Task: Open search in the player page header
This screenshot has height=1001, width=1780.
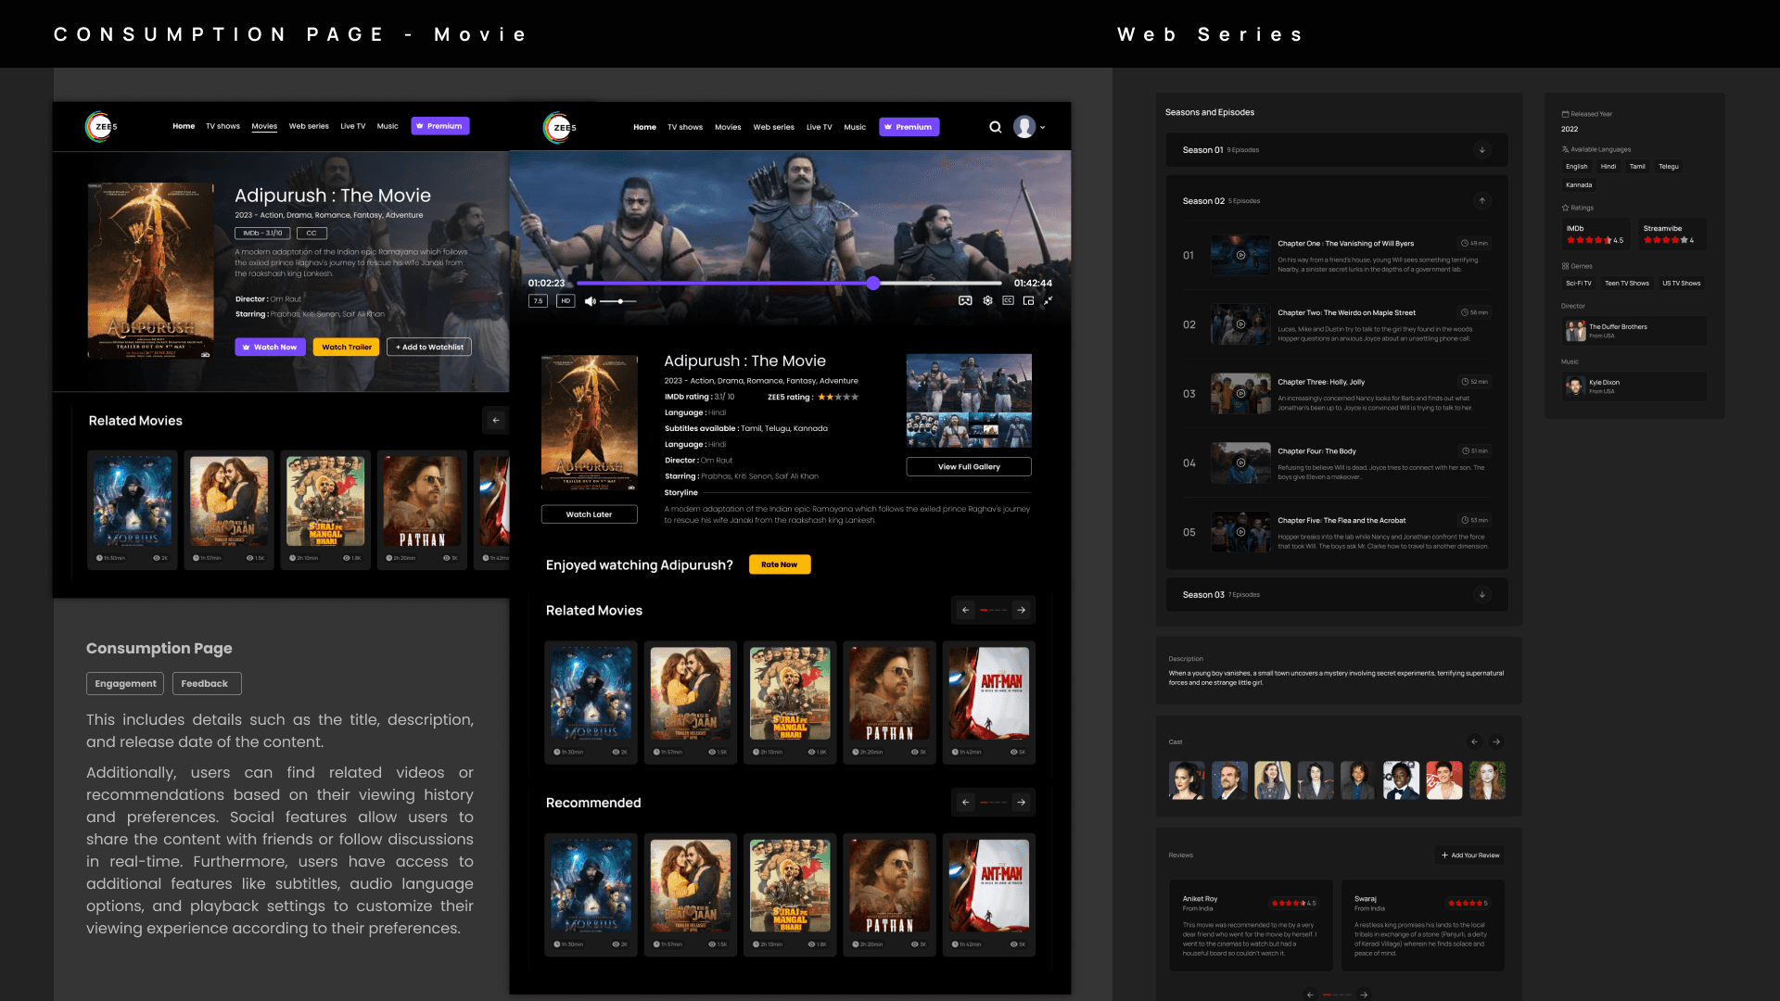Action: coord(995,127)
